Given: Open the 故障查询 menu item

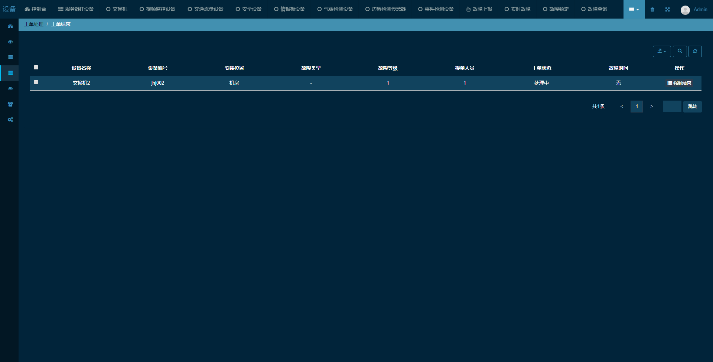Looking at the screenshot, I should click(x=594, y=9).
